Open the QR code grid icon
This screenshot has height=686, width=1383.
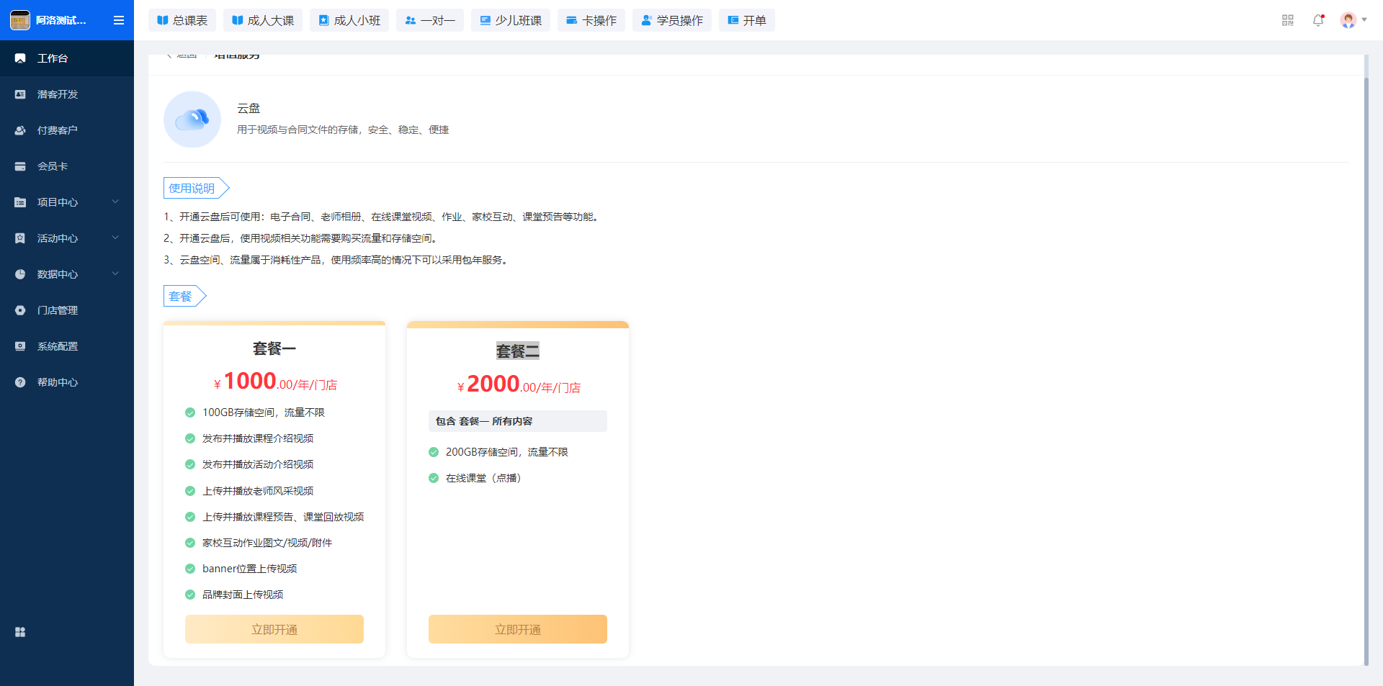pos(1288,20)
